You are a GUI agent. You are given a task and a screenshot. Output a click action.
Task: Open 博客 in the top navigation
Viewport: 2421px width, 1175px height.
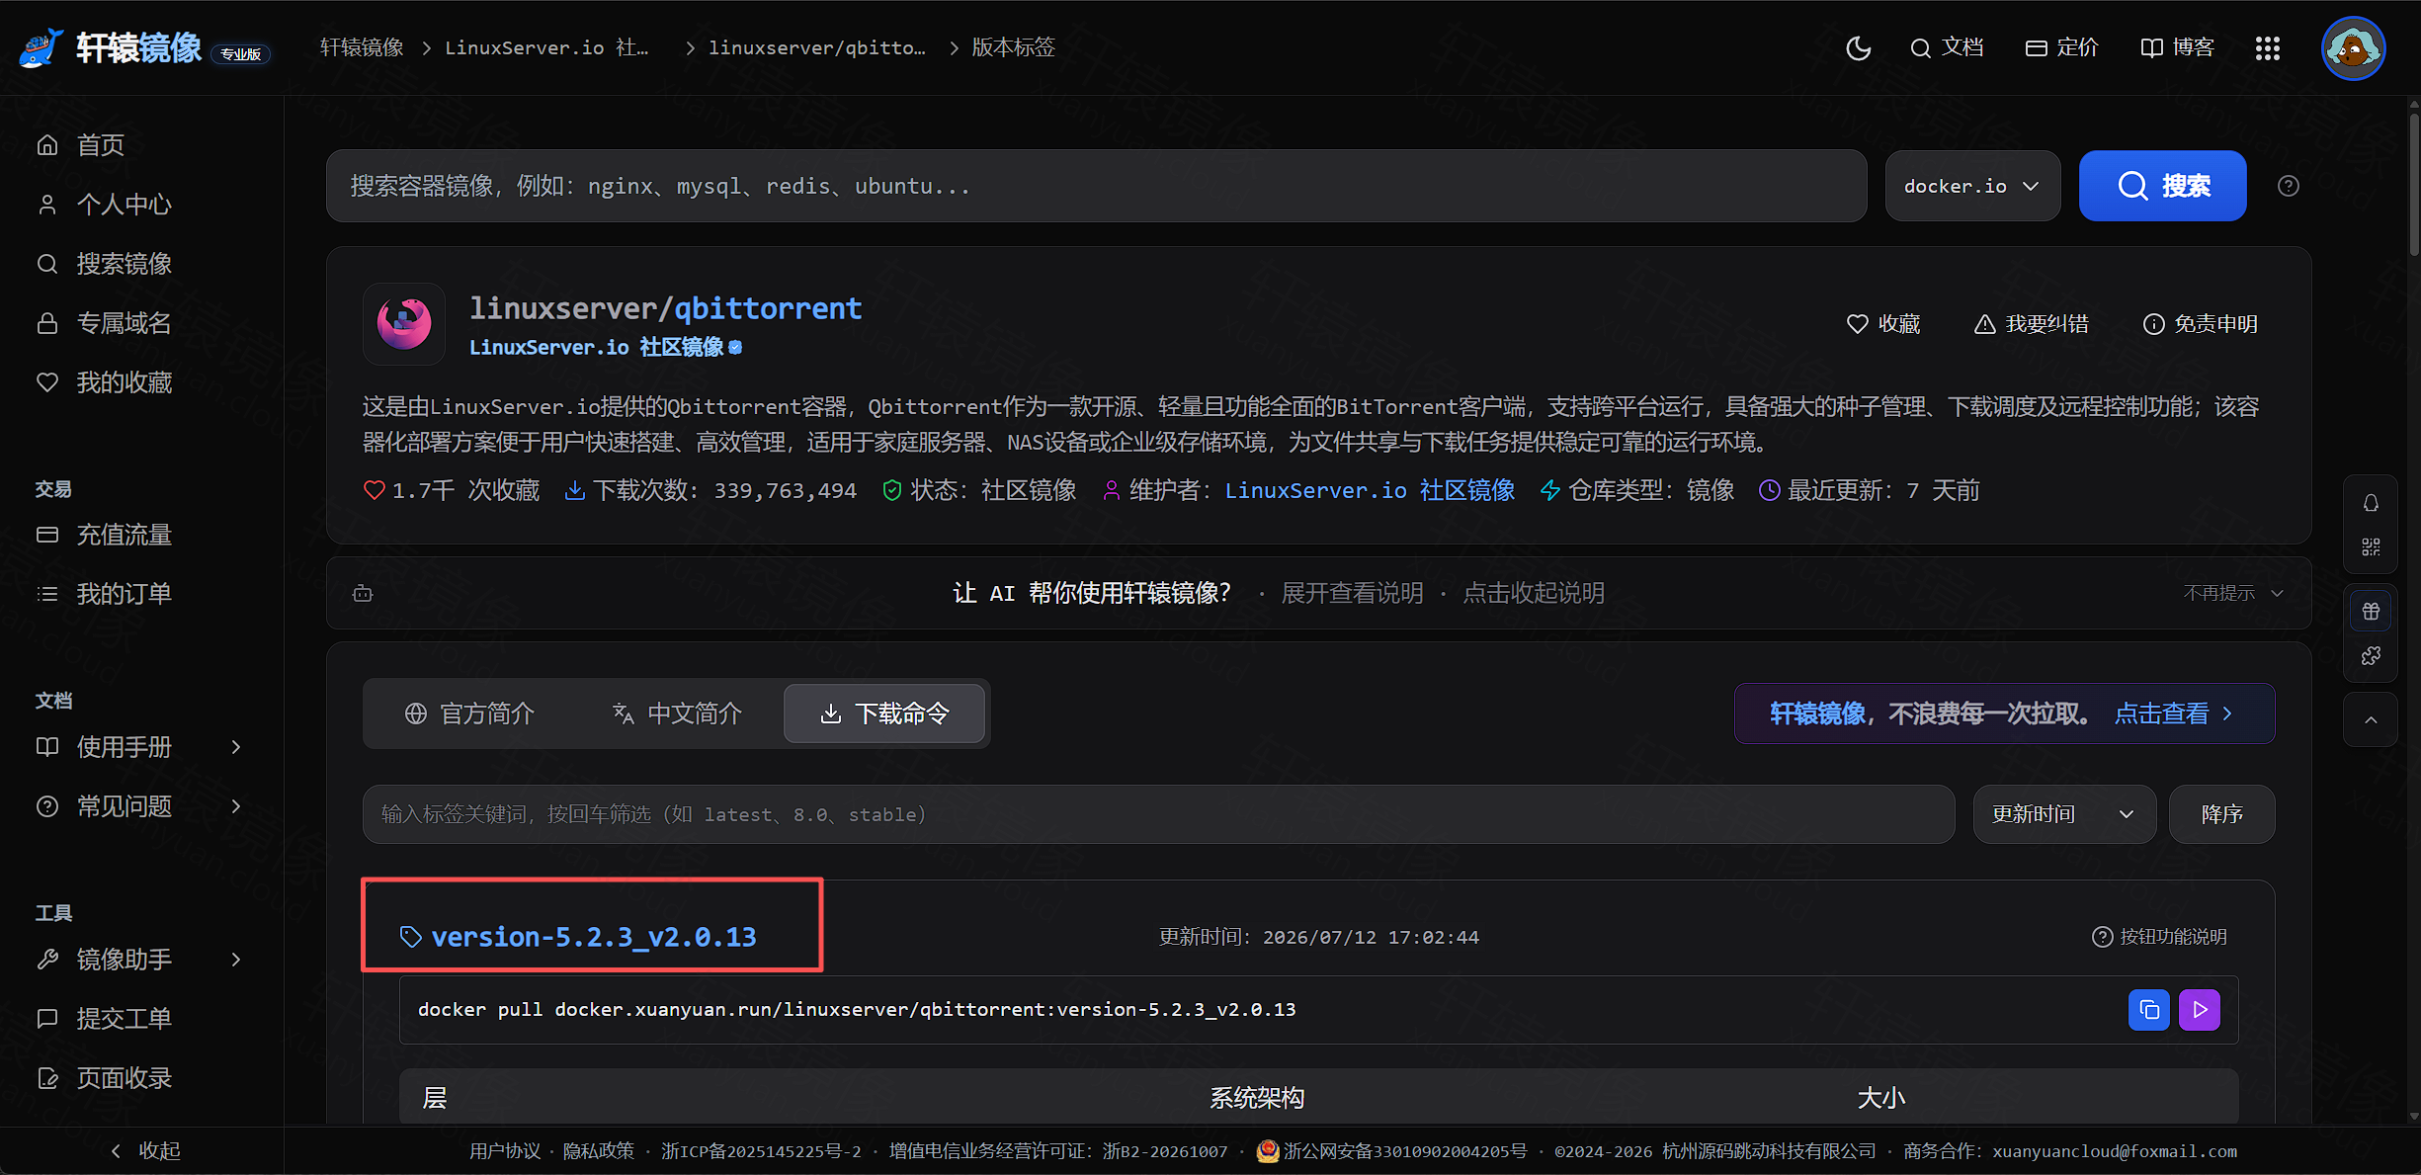click(2178, 47)
